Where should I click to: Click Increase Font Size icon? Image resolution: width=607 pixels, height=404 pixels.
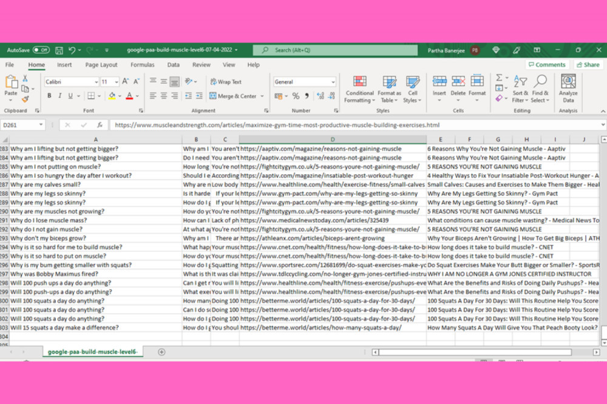click(125, 82)
